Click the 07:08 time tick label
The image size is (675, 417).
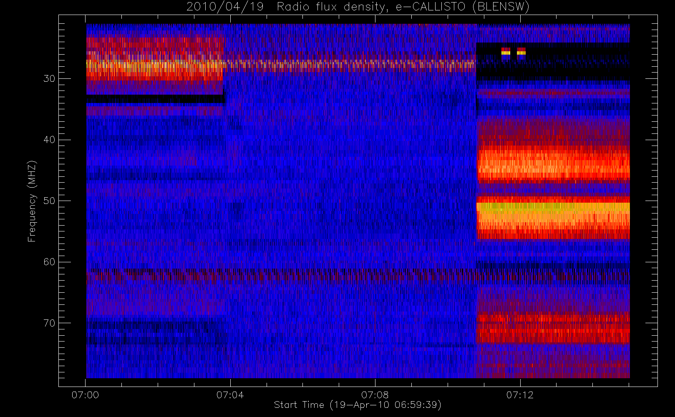[x=375, y=395]
